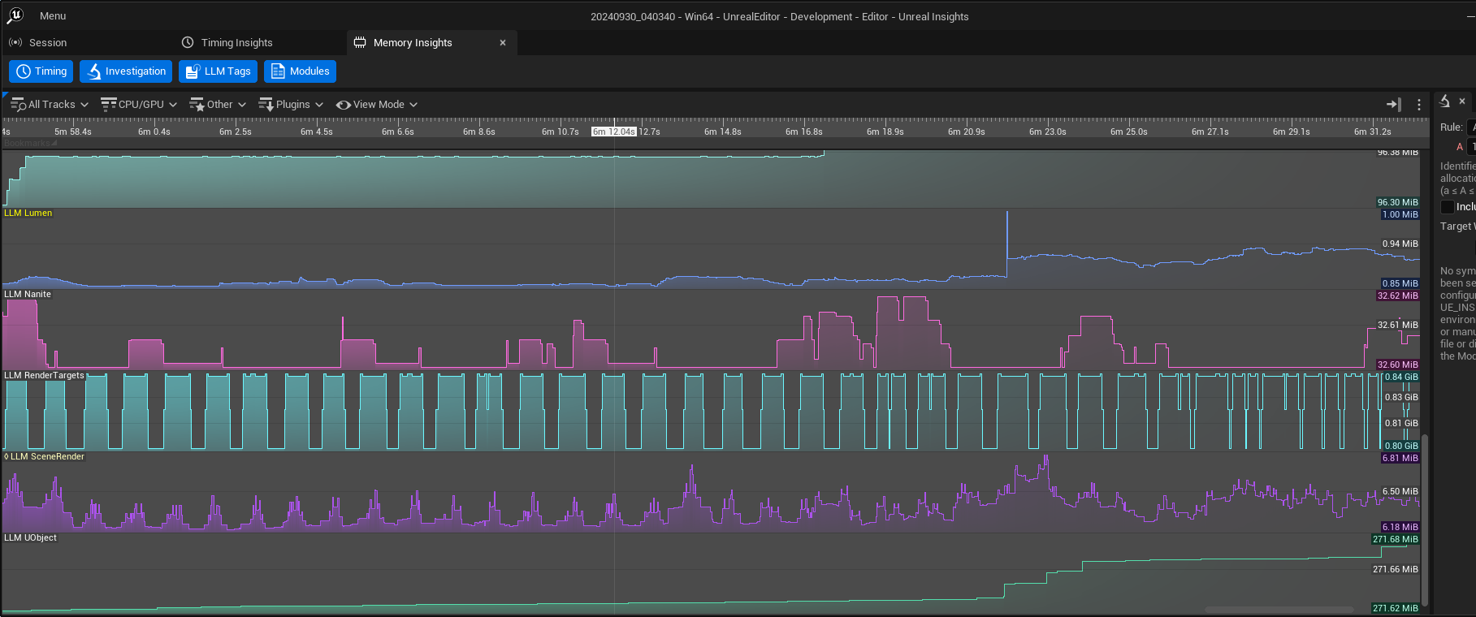Click the Timing Insights clock icon

coord(188,43)
